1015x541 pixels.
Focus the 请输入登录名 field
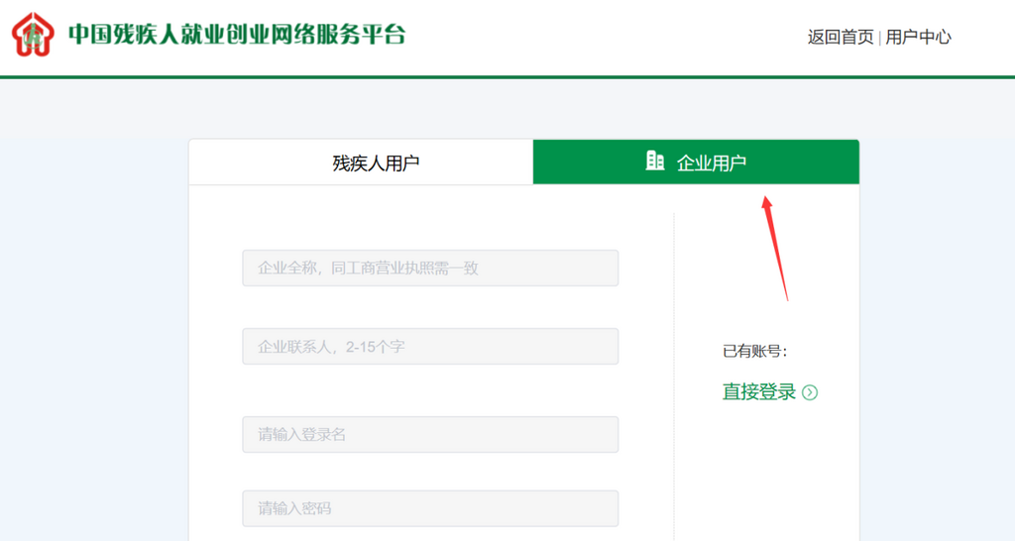click(430, 434)
